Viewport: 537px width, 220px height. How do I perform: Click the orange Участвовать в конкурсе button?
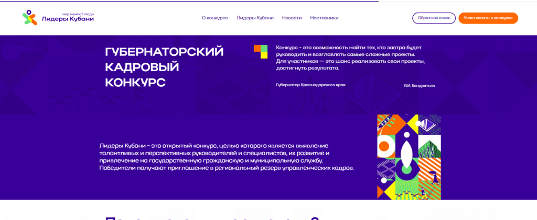tap(488, 18)
